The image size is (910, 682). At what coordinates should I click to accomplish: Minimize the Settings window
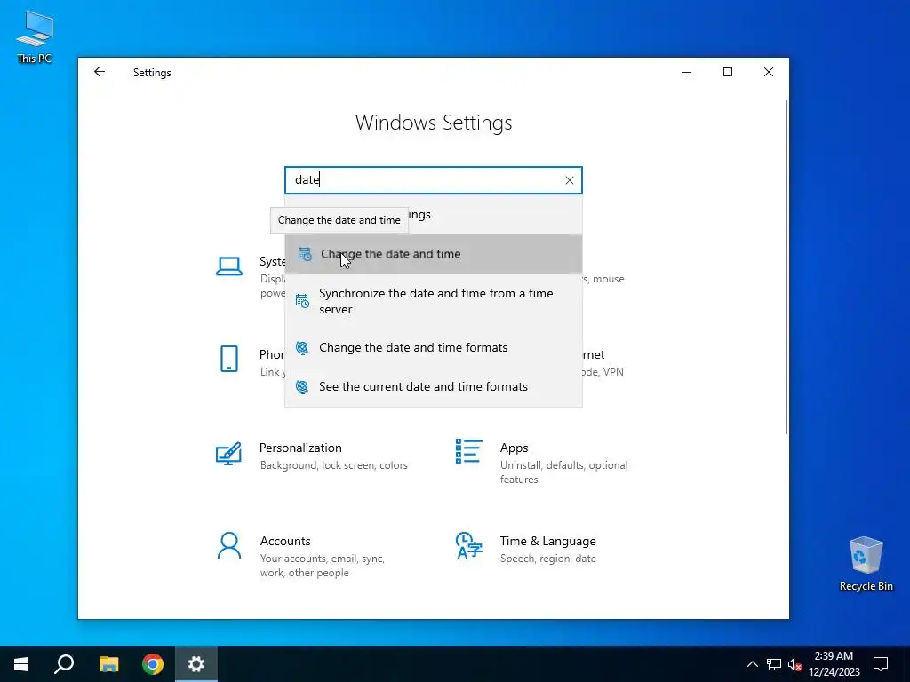(x=687, y=72)
